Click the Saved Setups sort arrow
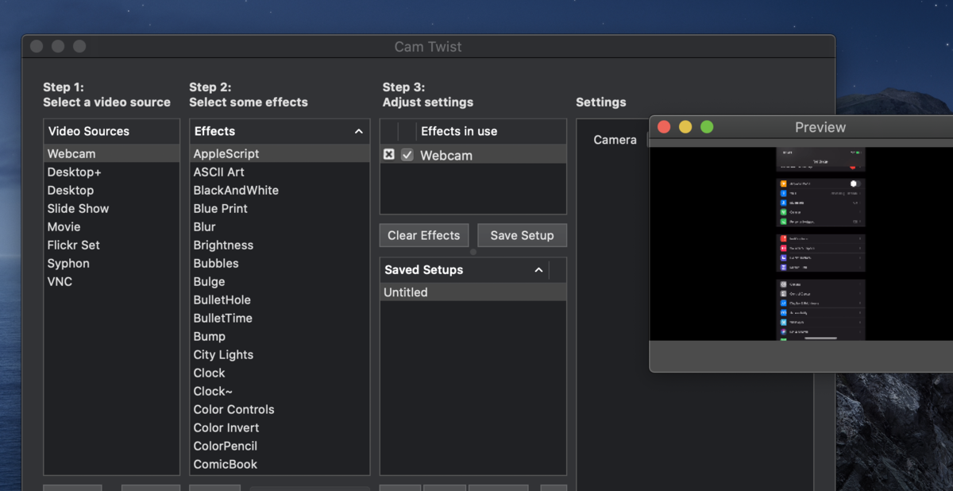The height and width of the screenshot is (491, 953). 538,270
